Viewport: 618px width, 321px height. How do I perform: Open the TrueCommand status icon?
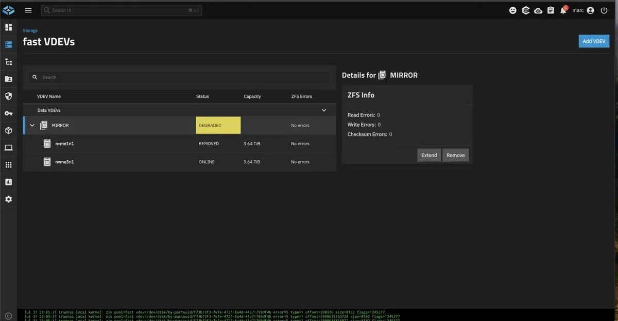tap(525, 10)
